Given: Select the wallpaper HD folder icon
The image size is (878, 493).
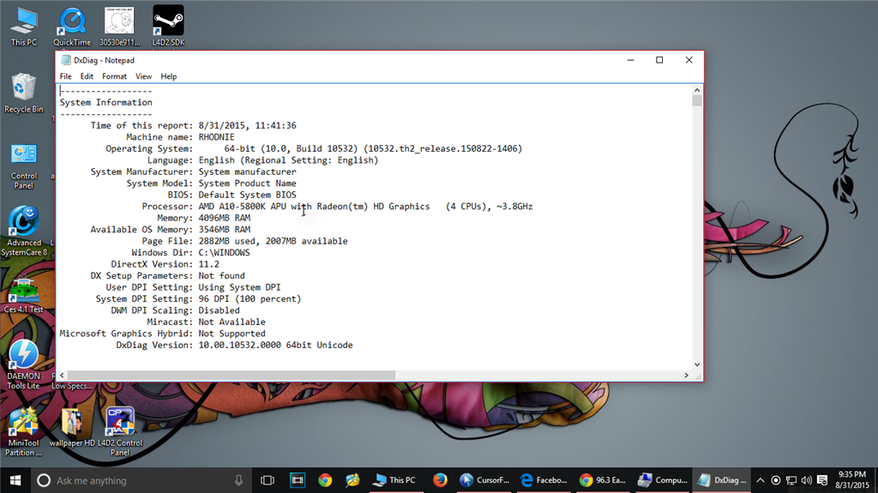Looking at the screenshot, I should pos(72,428).
